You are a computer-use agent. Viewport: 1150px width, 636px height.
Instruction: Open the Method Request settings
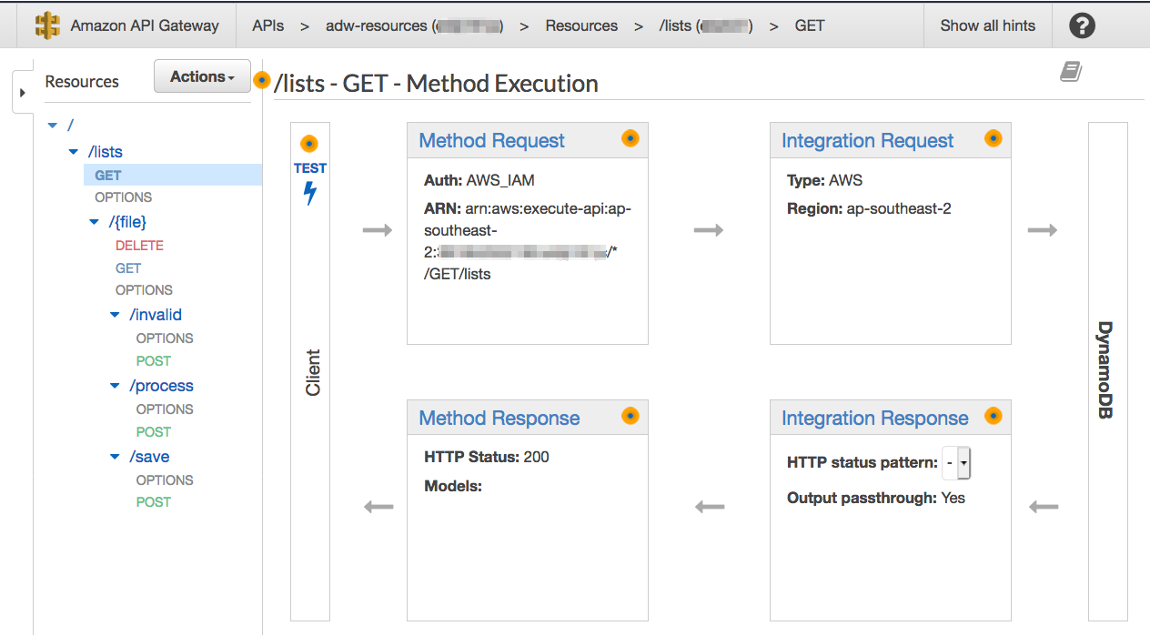coord(491,141)
